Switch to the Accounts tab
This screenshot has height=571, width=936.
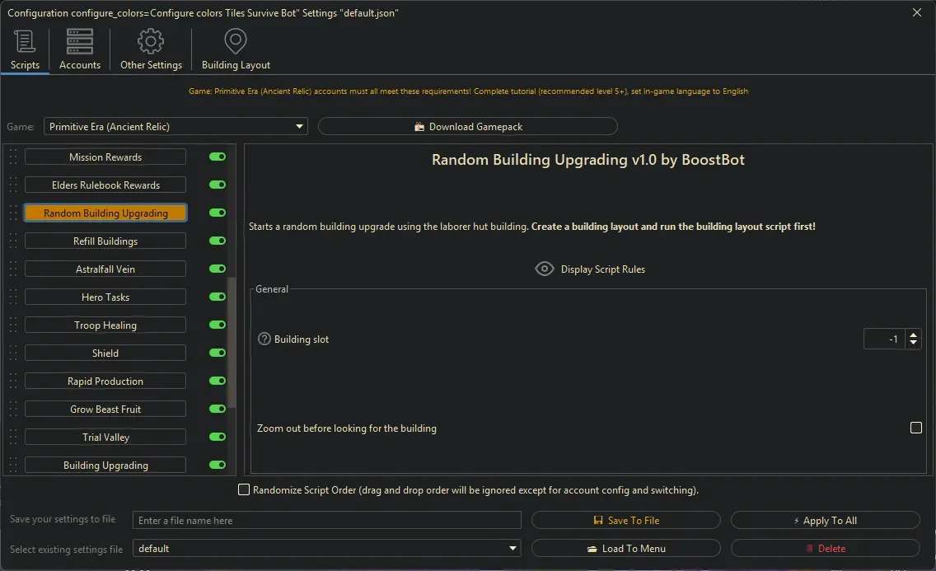click(x=79, y=48)
